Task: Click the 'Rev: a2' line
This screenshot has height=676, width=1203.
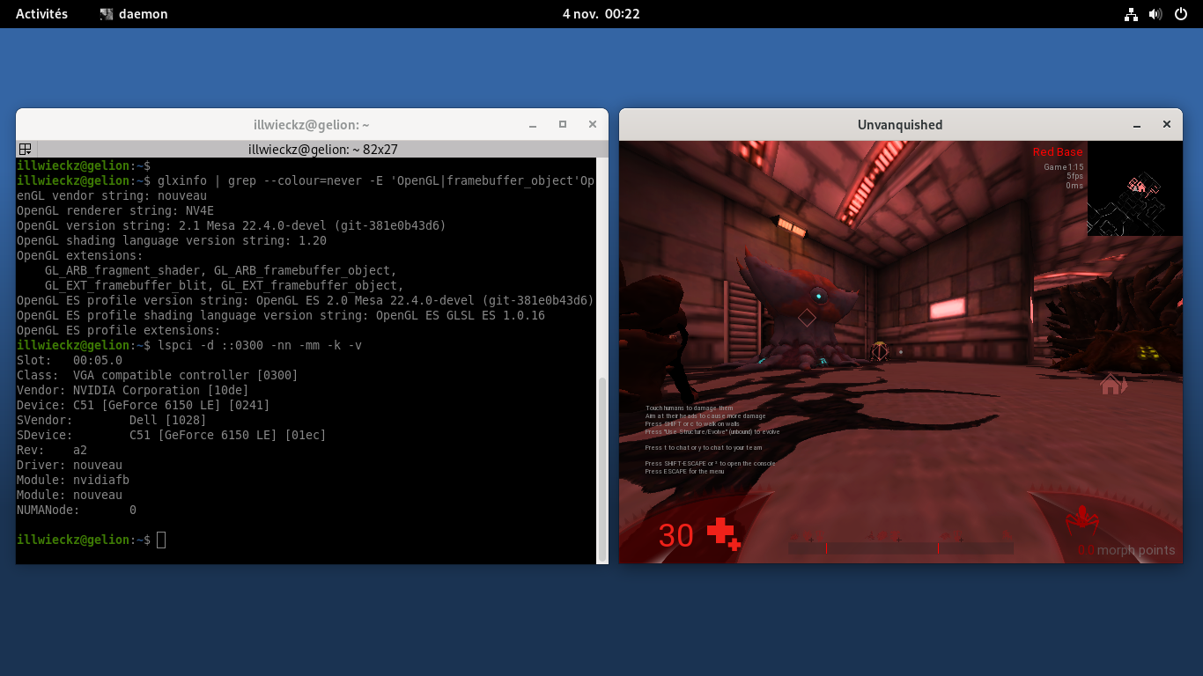Action: tap(52, 450)
